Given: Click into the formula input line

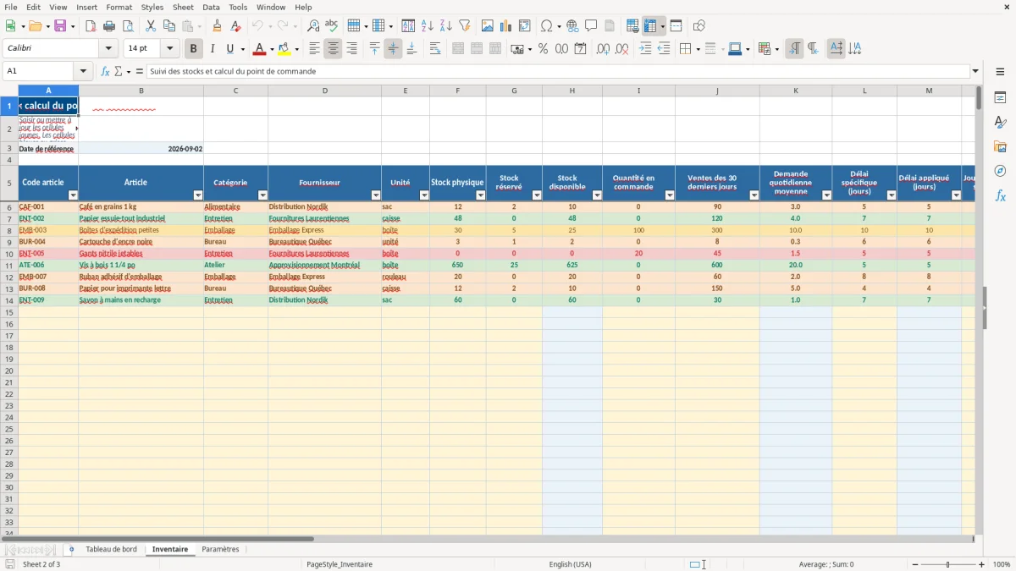Looking at the screenshot, I should coord(559,72).
